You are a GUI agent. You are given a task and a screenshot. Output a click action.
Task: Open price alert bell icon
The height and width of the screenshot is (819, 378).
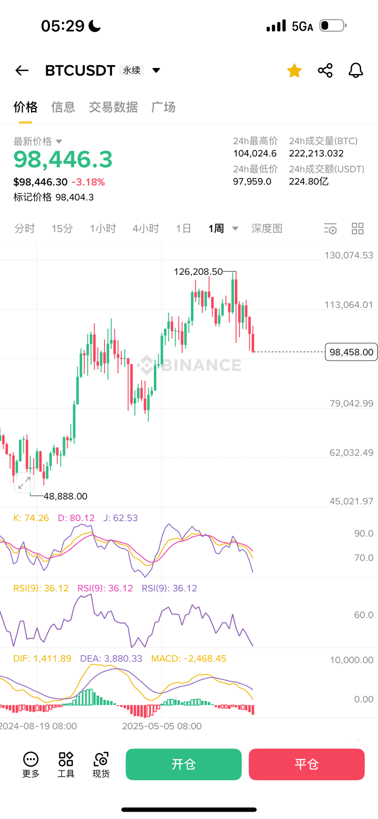pos(356,70)
